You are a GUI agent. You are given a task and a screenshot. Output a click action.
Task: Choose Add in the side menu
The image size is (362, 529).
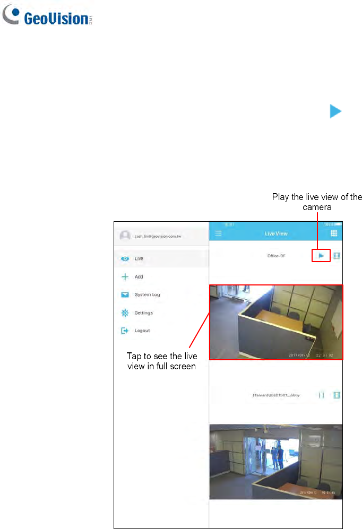coord(161,276)
